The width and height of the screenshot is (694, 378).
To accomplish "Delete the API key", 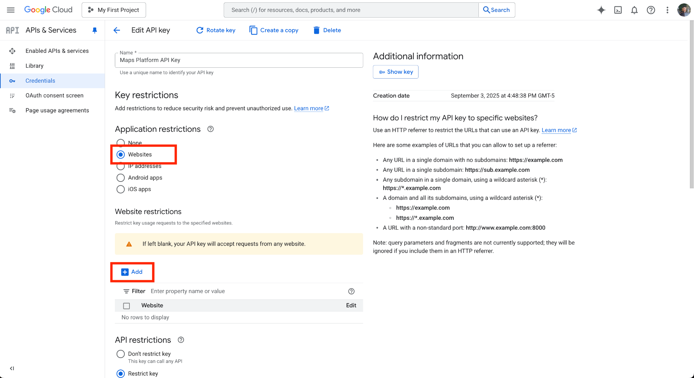I will pyautogui.click(x=327, y=30).
